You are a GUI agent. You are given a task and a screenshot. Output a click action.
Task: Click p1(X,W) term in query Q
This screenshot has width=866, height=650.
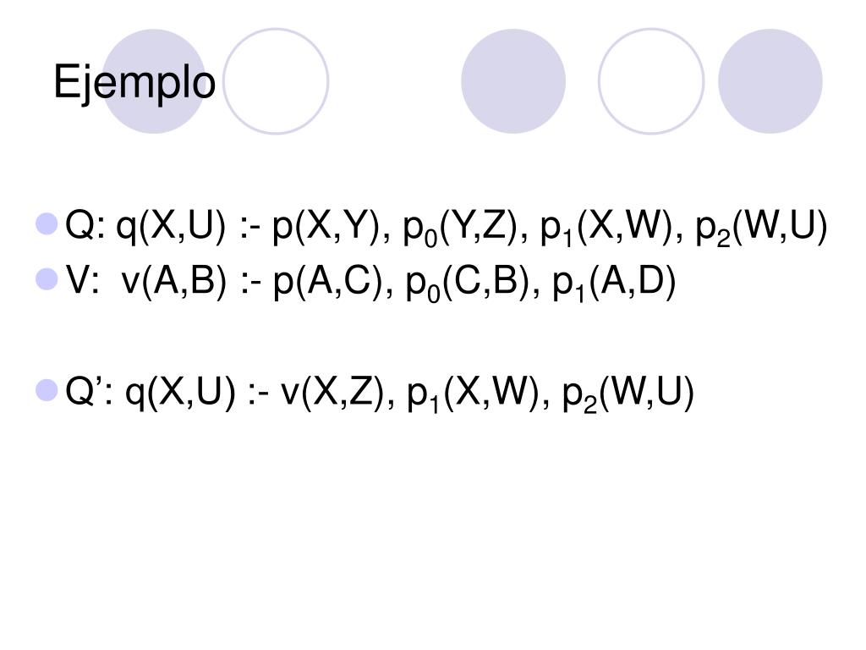coord(607,228)
